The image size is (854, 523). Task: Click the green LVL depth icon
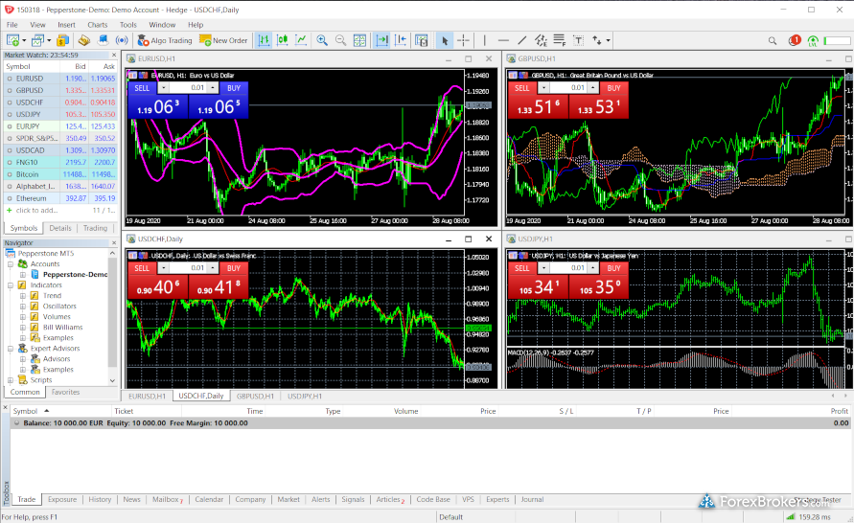click(813, 41)
